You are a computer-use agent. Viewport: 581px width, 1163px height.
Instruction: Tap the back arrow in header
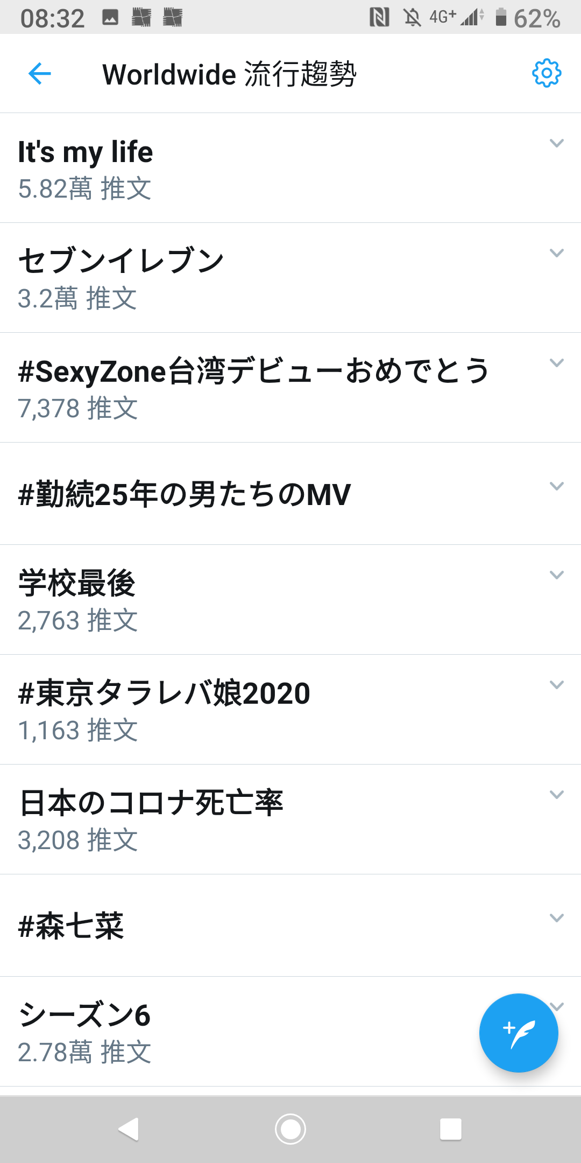40,74
